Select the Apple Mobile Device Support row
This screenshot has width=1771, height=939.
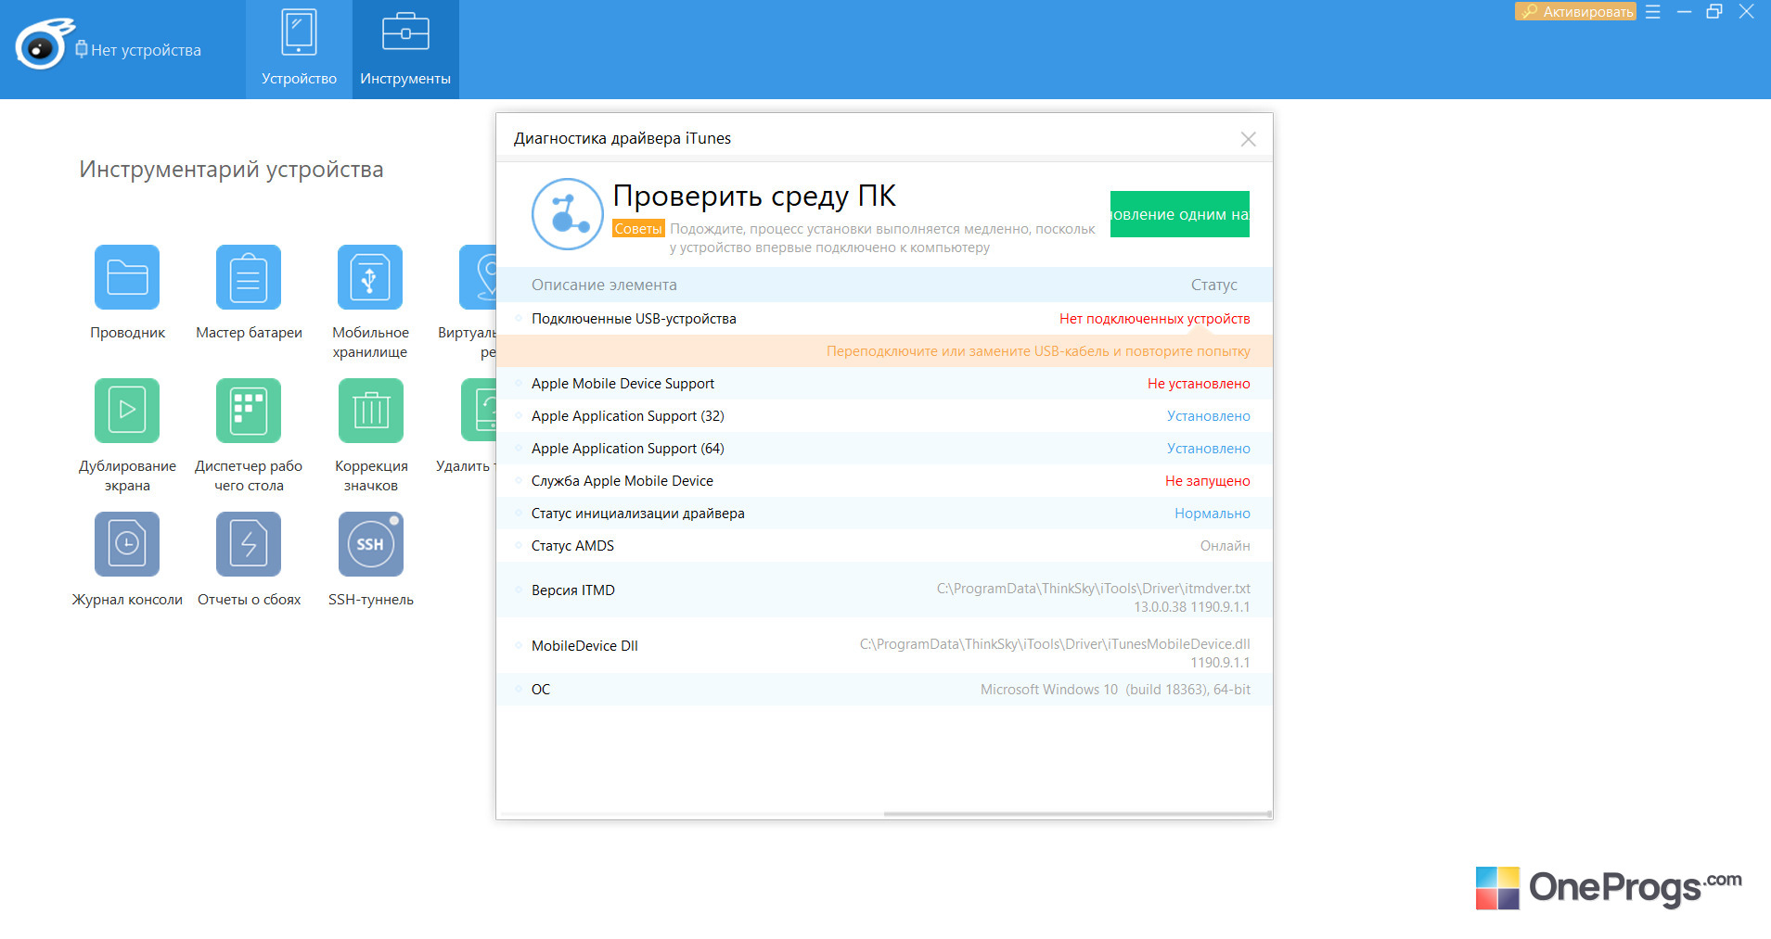pyautogui.click(x=884, y=384)
